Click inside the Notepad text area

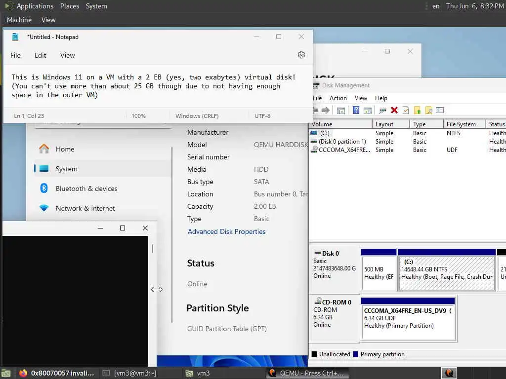click(x=158, y=86)
